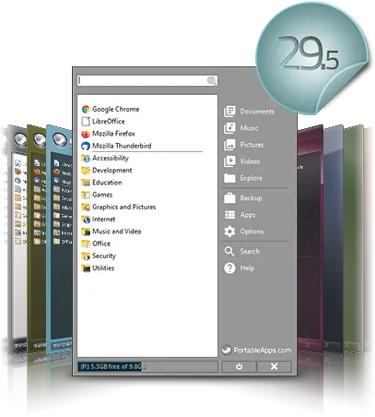Viewport: 375px width, 417px height.
Task: Close the platform menu with X button
Action: [275, 366]
